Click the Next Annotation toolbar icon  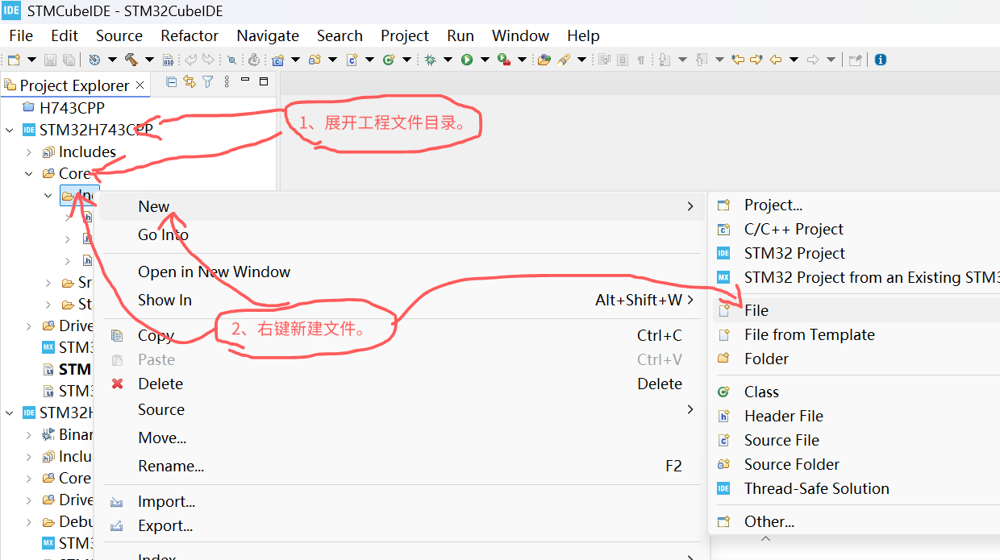[x=664, y=60]
